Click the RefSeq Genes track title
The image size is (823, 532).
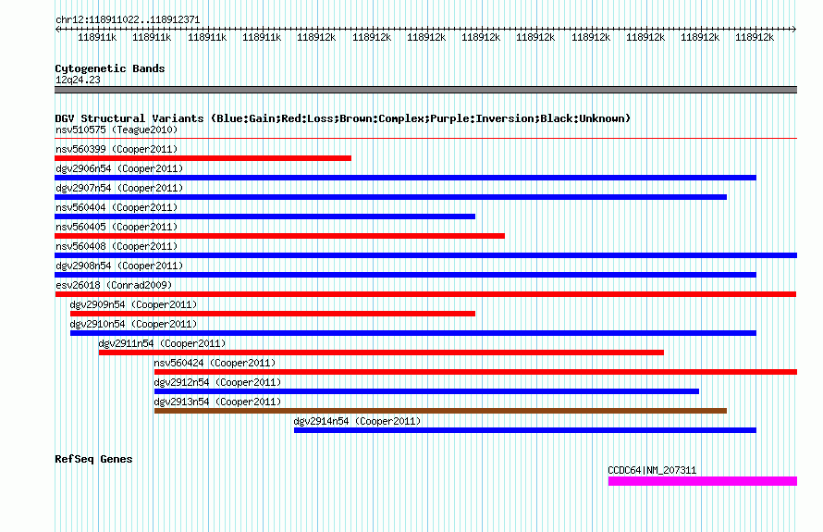pos(93,459)
